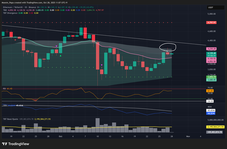The width and height of the screenshot is (227, 149).
Task: Click the red 4,797.97 price label
Action: pyautogui.click(x=212, y=22)
